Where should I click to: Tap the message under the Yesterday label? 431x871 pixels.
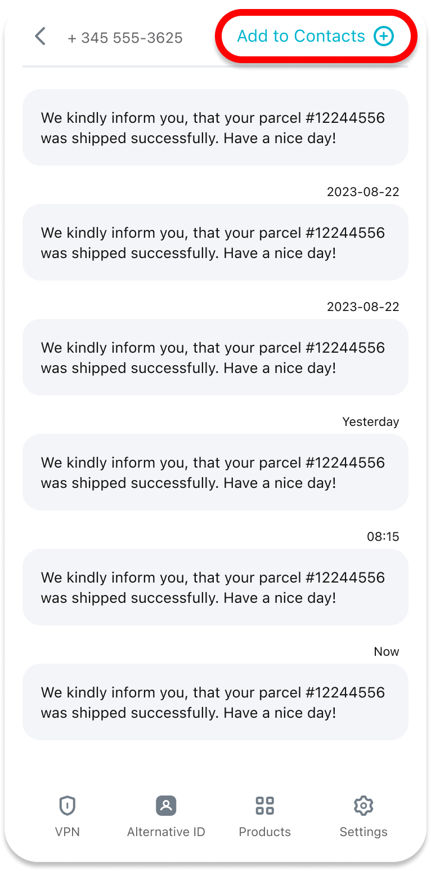click(x=215, y=472)
